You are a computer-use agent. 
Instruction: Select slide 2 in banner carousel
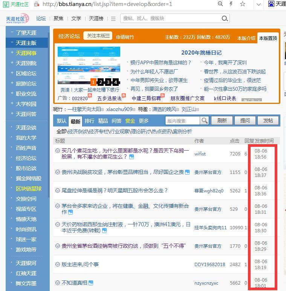pos(101,82)
